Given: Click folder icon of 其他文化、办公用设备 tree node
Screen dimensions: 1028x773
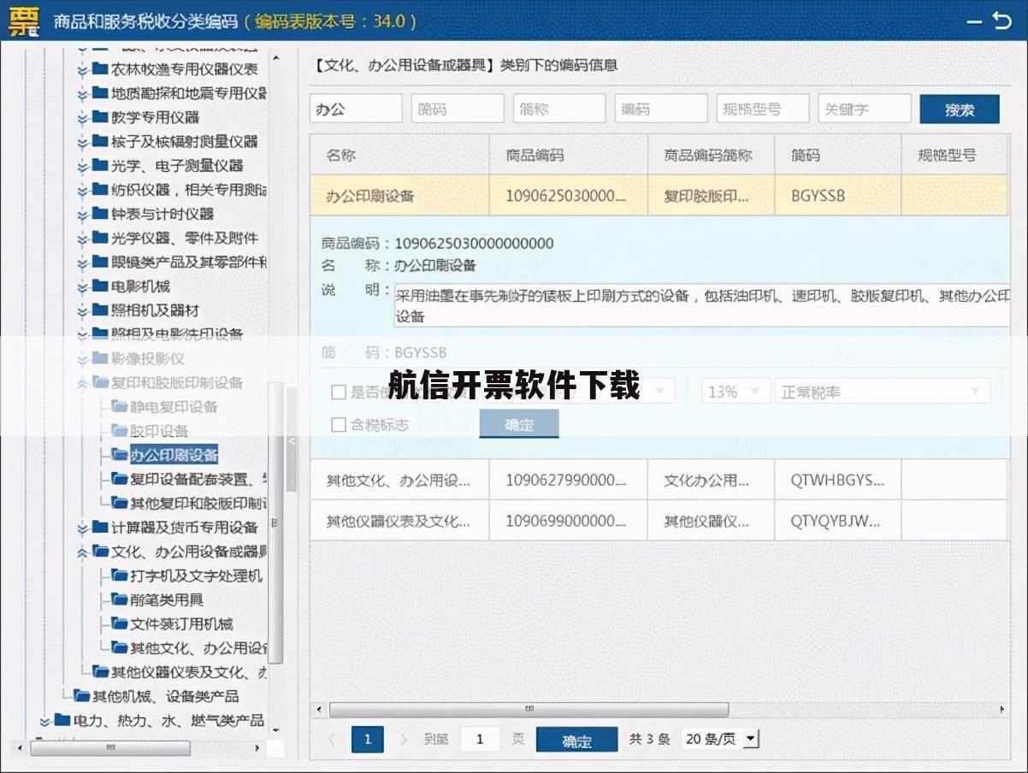Looking at the screenshot, I should click(x=119, y=647).
